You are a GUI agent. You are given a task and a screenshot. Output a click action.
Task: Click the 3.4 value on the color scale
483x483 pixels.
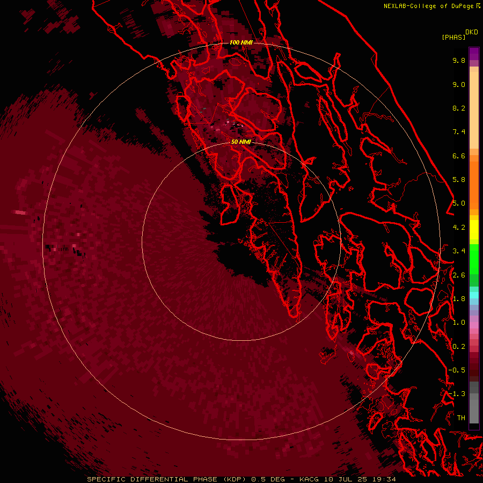459,251
